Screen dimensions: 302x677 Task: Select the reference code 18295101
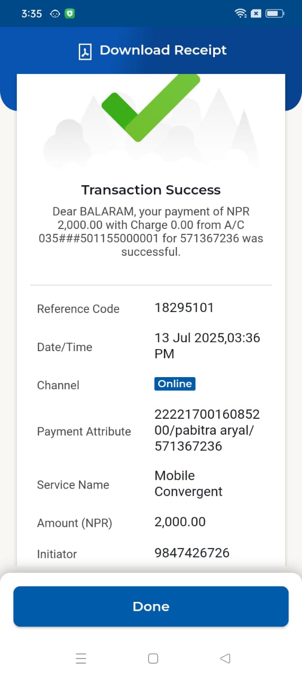184,308
